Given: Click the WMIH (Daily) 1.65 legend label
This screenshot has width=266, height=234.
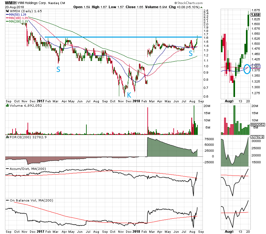Looking at the screenshot, I should pyautogui.click(x=26, y=11).
